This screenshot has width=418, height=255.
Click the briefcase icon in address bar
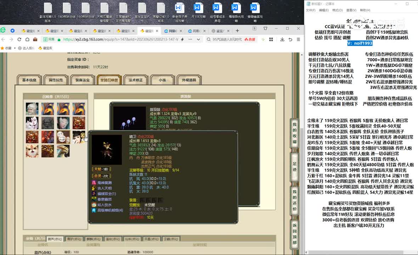tap(35, 39)
